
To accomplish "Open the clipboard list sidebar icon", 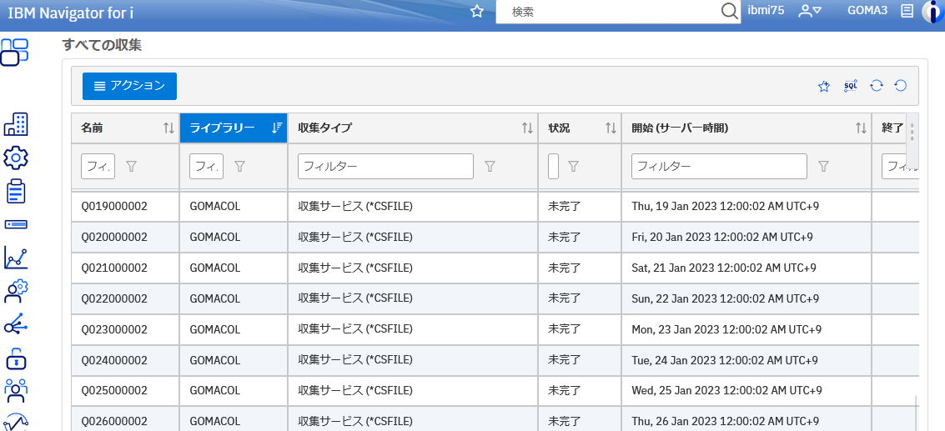I will tap(16, 191).
